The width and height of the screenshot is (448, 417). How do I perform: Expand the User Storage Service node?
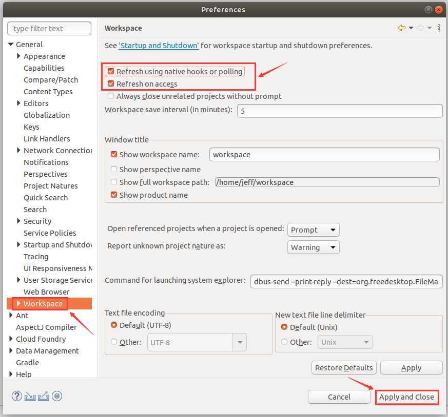pos(18,280)
